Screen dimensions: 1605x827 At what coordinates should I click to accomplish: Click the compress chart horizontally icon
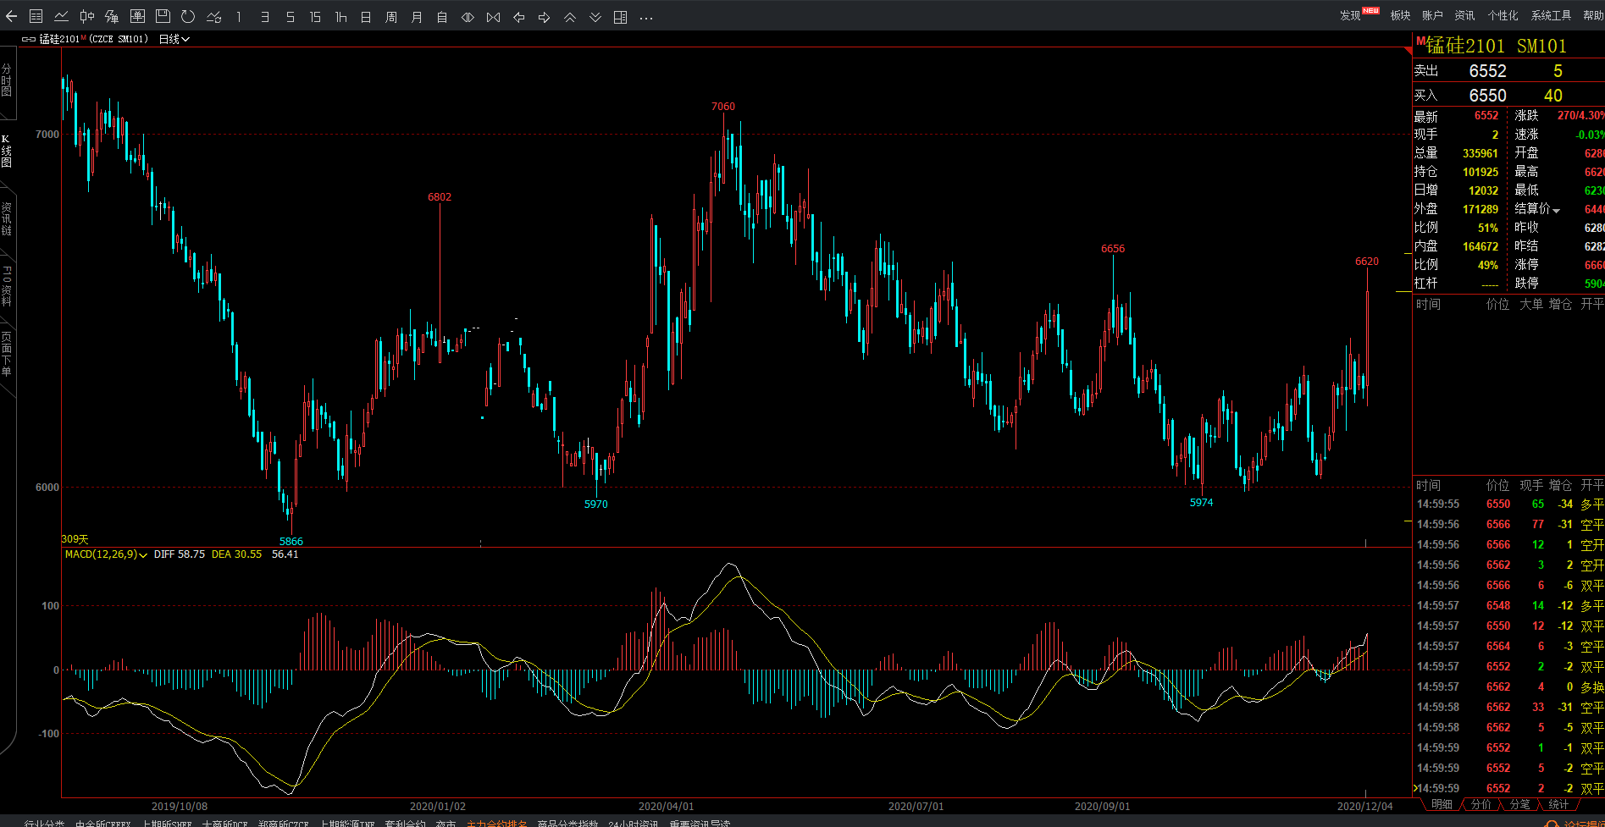(x=493, y=16)
